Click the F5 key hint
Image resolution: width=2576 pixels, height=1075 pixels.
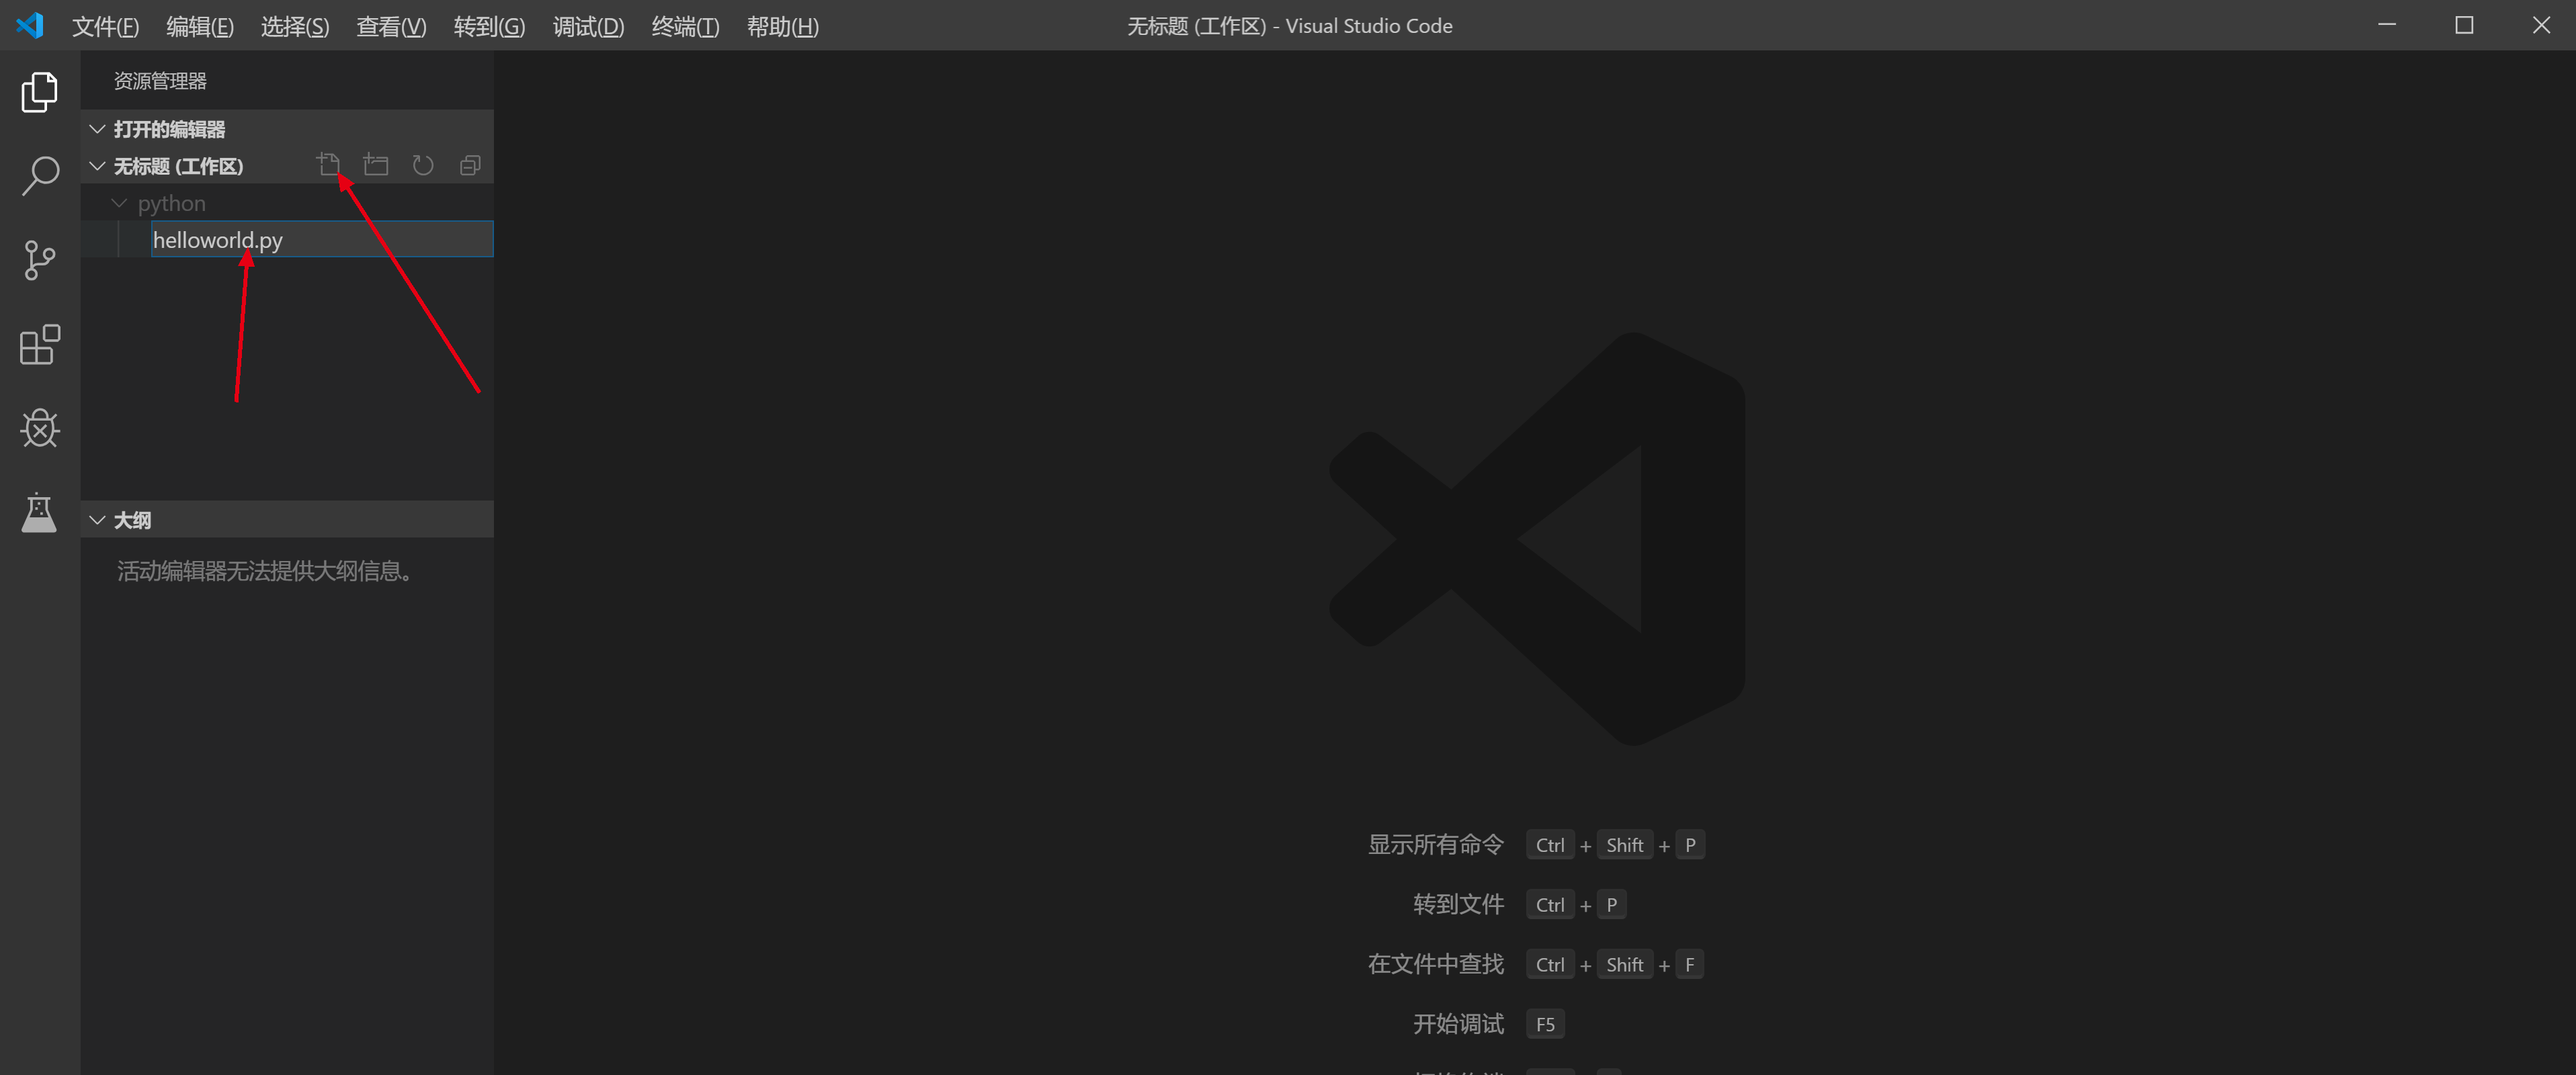coord(1545,1024)
